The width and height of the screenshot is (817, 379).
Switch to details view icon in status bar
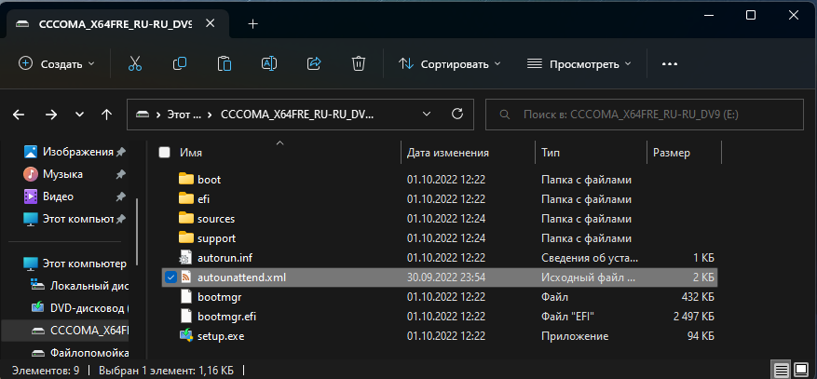(x=781, y=370)
